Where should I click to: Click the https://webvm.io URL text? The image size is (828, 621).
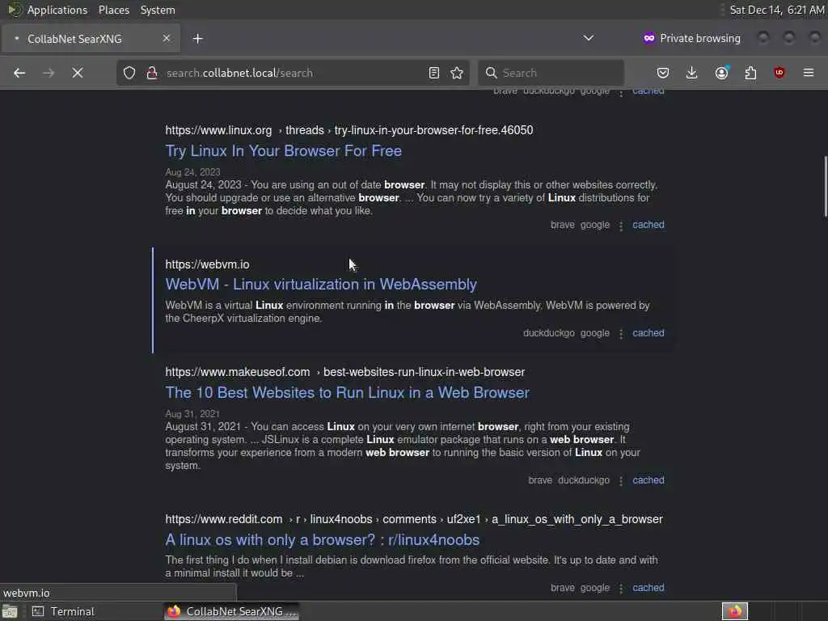pyautogui.click(x=207, y=264)
